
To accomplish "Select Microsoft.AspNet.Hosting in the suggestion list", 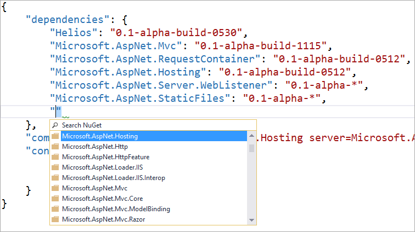I will (154, 136).
